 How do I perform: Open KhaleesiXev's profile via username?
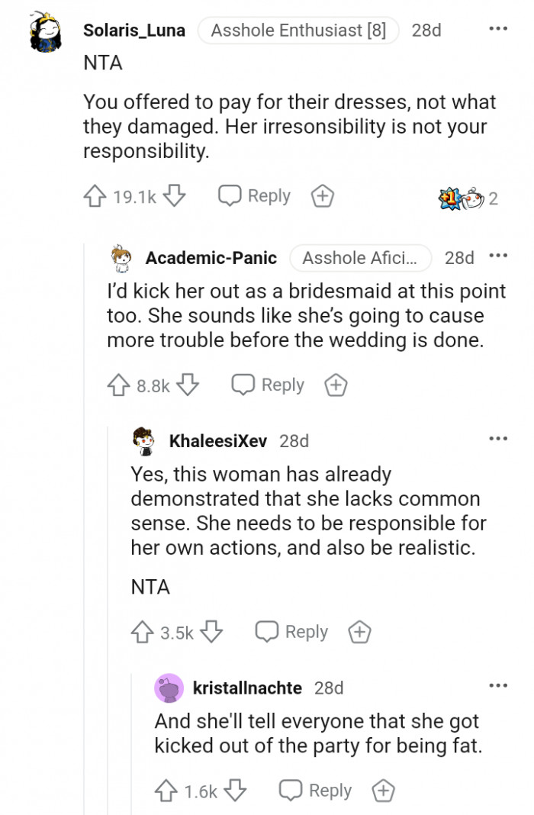[x=217, y=441]
